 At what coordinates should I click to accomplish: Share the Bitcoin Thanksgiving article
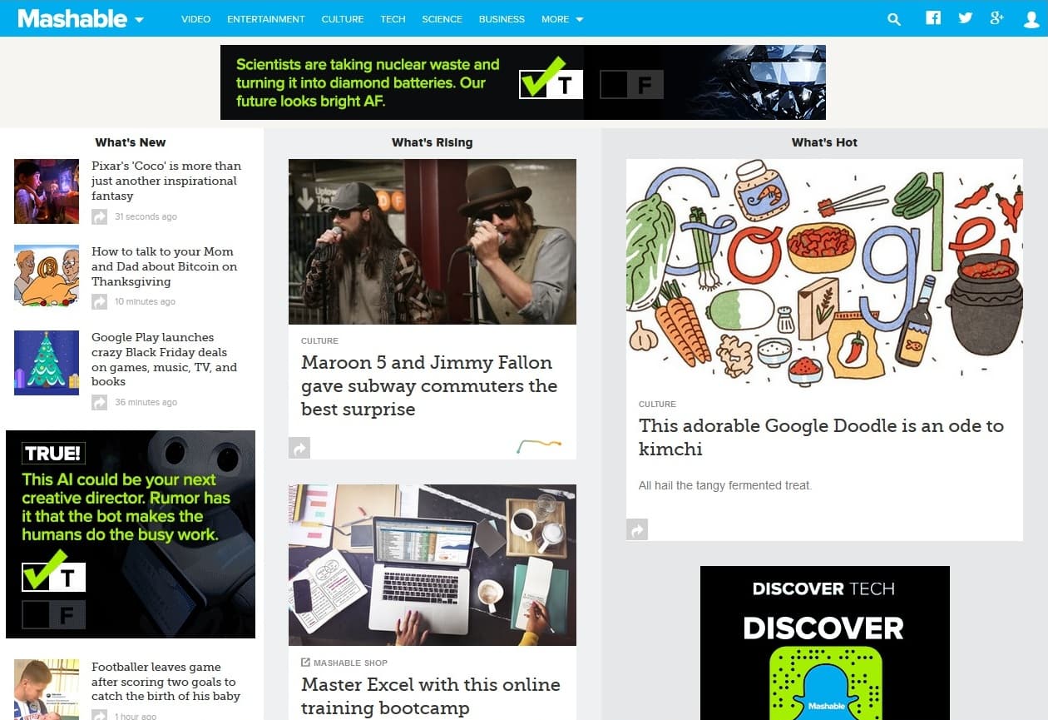point(100,301)
